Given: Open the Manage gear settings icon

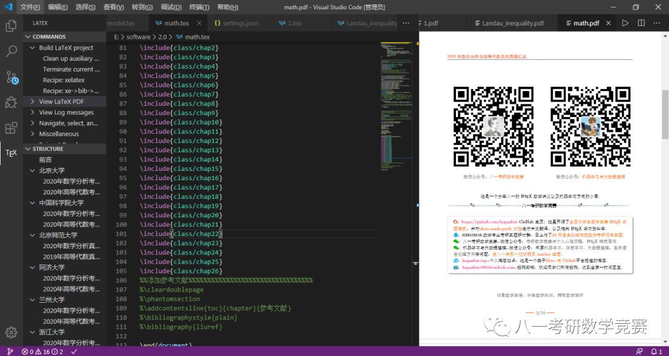Looking at the screenshot, I should [x=11, y=332].
